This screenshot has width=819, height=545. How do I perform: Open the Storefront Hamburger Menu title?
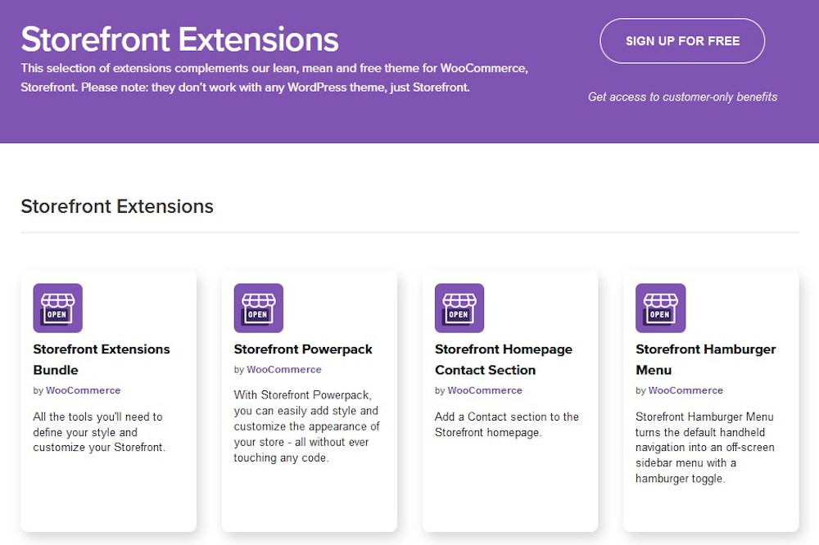coord(706,359)
